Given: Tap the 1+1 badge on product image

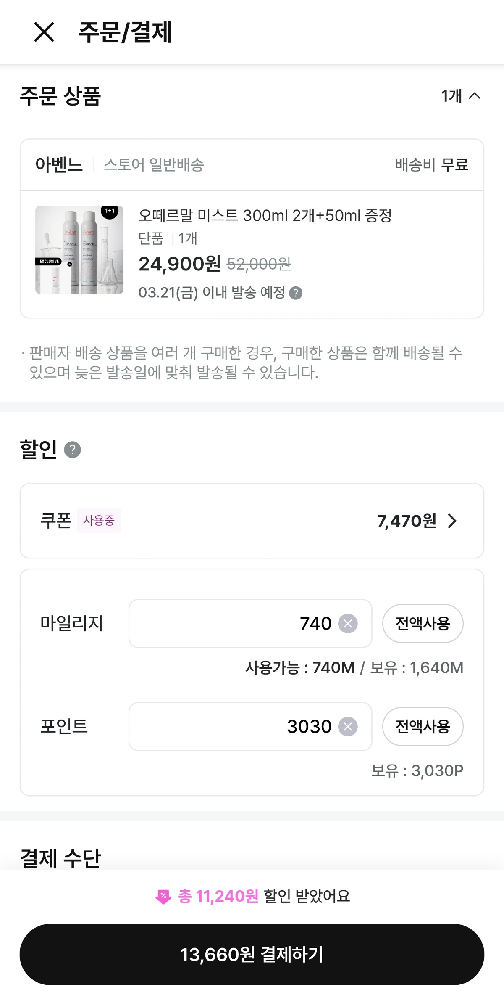Looking at the screenshot, I should click(x=110, y=211).
